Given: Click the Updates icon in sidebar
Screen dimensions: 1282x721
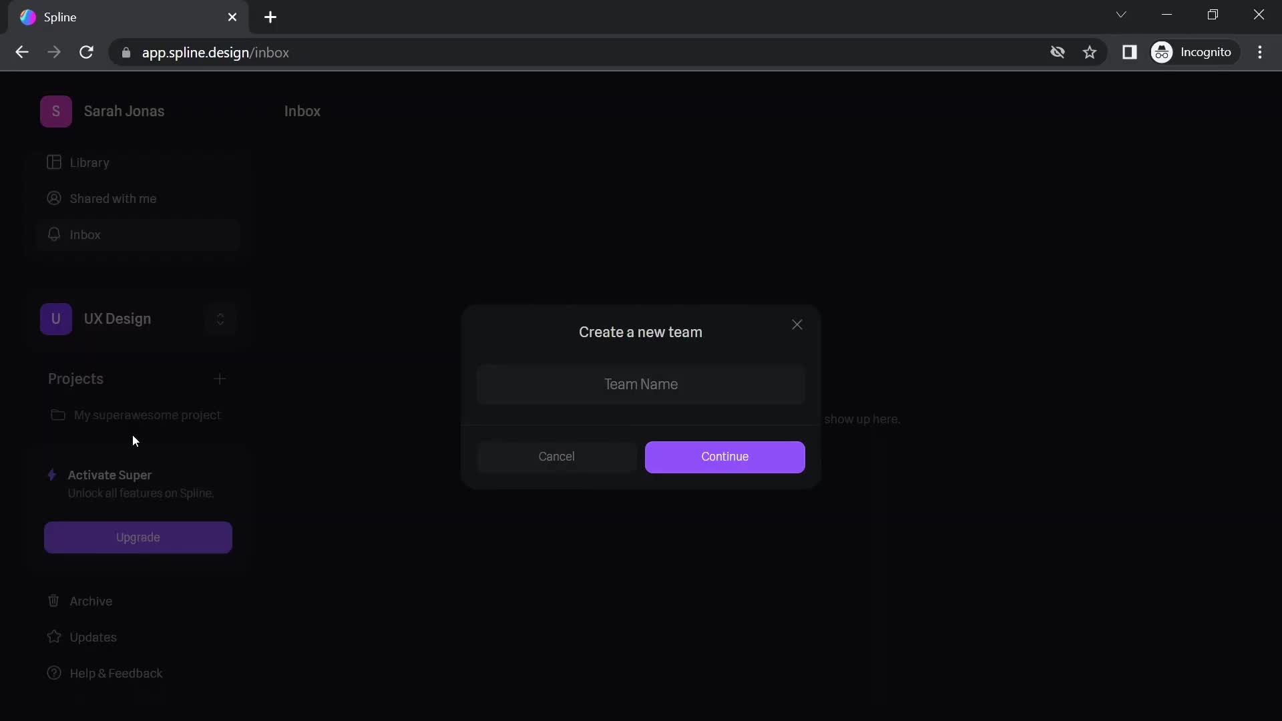Looking at the screenshot, I should tap(55, 638).
